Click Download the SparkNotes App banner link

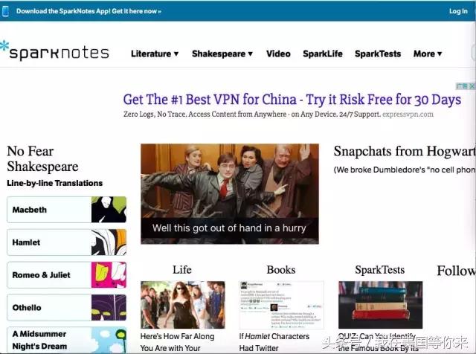pos(89,11)
